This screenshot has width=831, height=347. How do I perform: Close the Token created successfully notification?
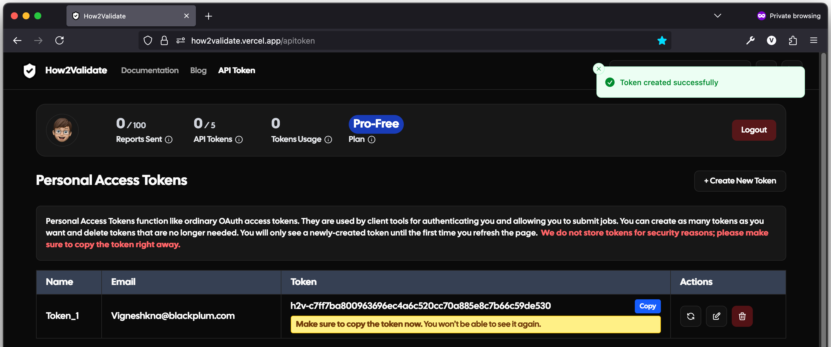tap(599, 69)
